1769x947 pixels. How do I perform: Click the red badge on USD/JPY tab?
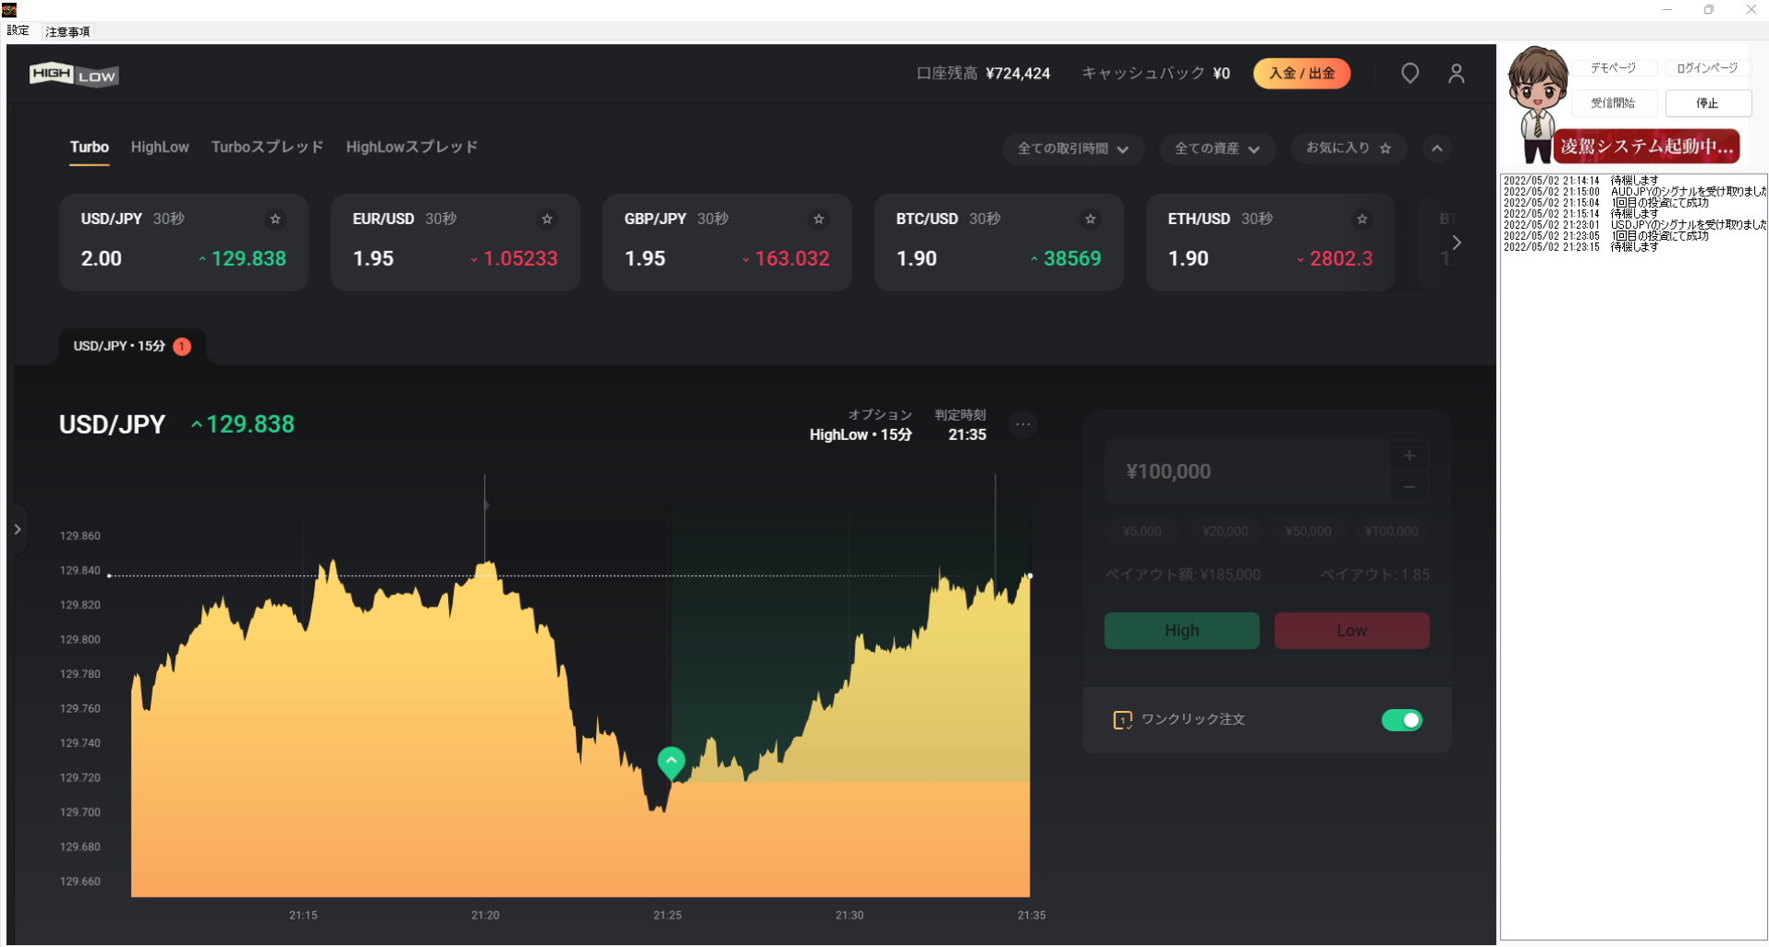click(182, 346)
